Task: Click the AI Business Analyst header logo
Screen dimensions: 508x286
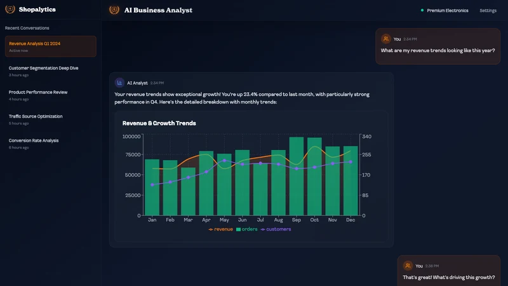Action: 114,10
